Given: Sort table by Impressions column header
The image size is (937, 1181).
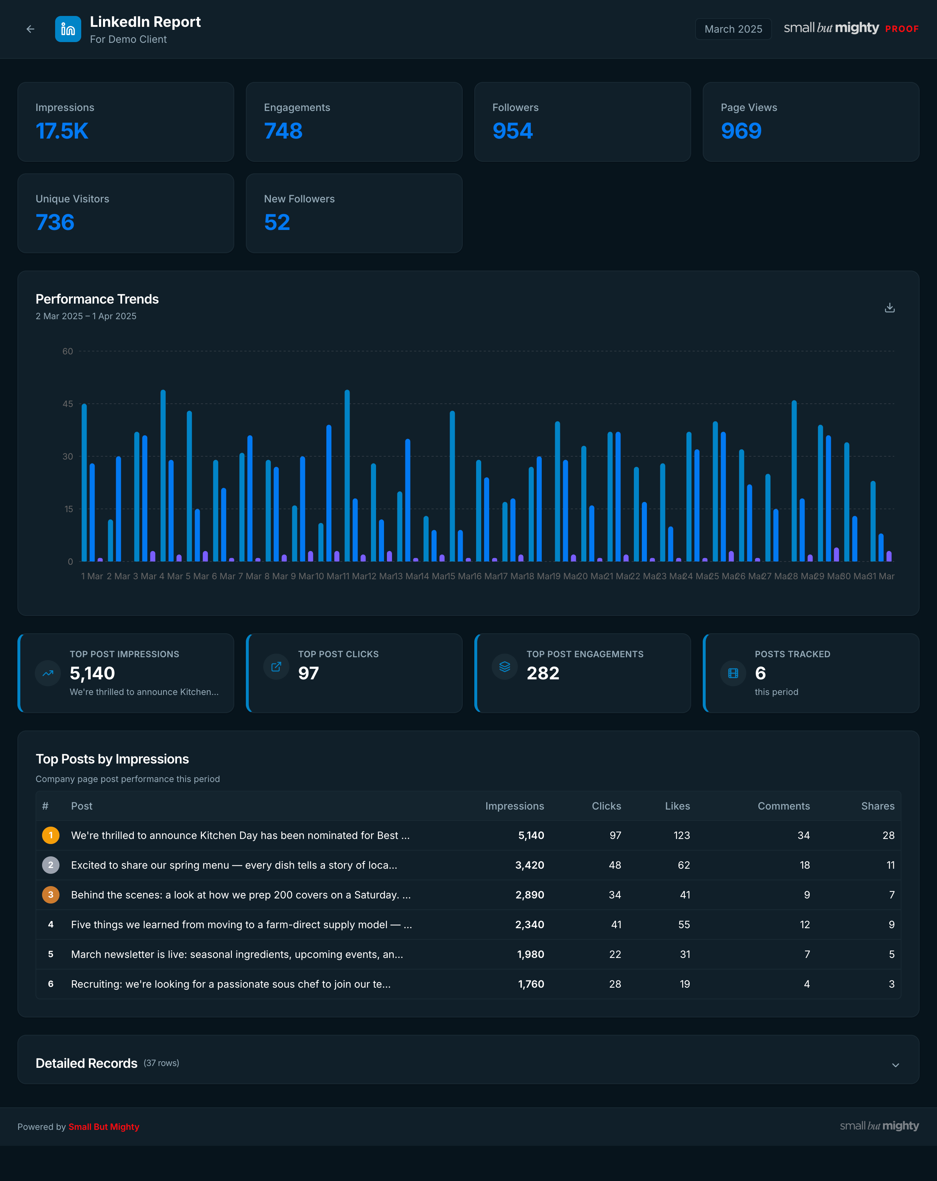Looking at the screenshot, I should click(514, 806).
